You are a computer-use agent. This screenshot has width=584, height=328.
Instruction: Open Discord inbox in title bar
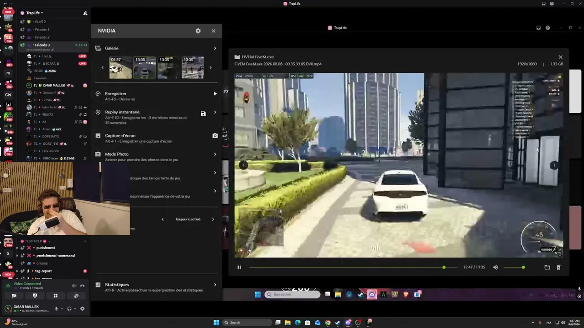coord(543,4)
